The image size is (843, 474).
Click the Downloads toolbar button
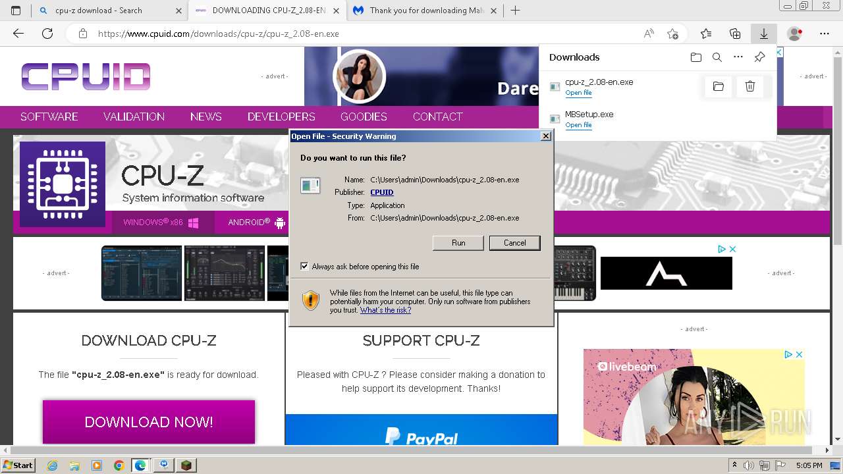pyautogui.click(x=764, y=34)
